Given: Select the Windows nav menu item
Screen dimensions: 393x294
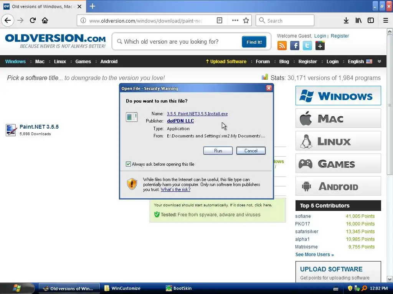Looking at the screenshot, I should (x=15, y=62).
